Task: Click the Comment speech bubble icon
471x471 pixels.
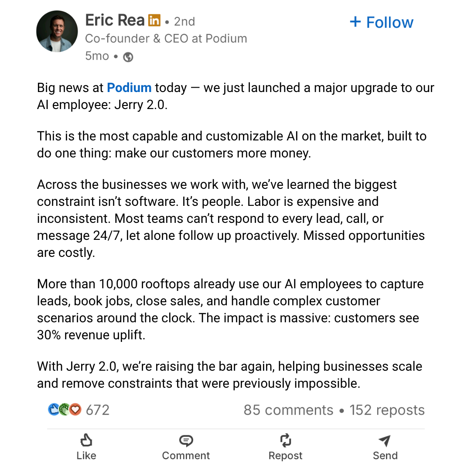Action: pyautogui.click(x=186, y=440)
